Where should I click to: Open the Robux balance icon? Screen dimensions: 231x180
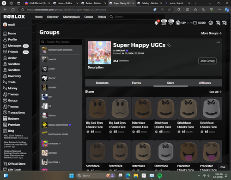[178, 23]
